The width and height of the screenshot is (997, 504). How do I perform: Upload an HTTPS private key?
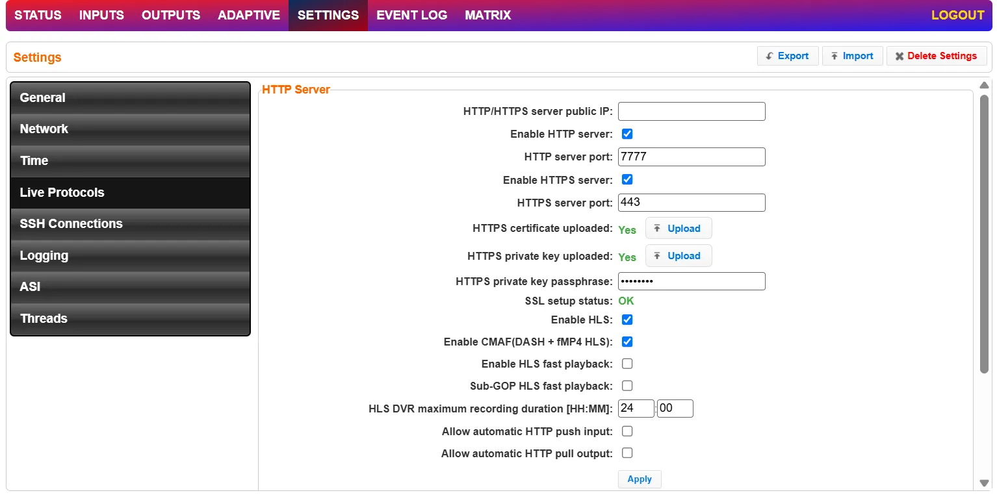679,256
